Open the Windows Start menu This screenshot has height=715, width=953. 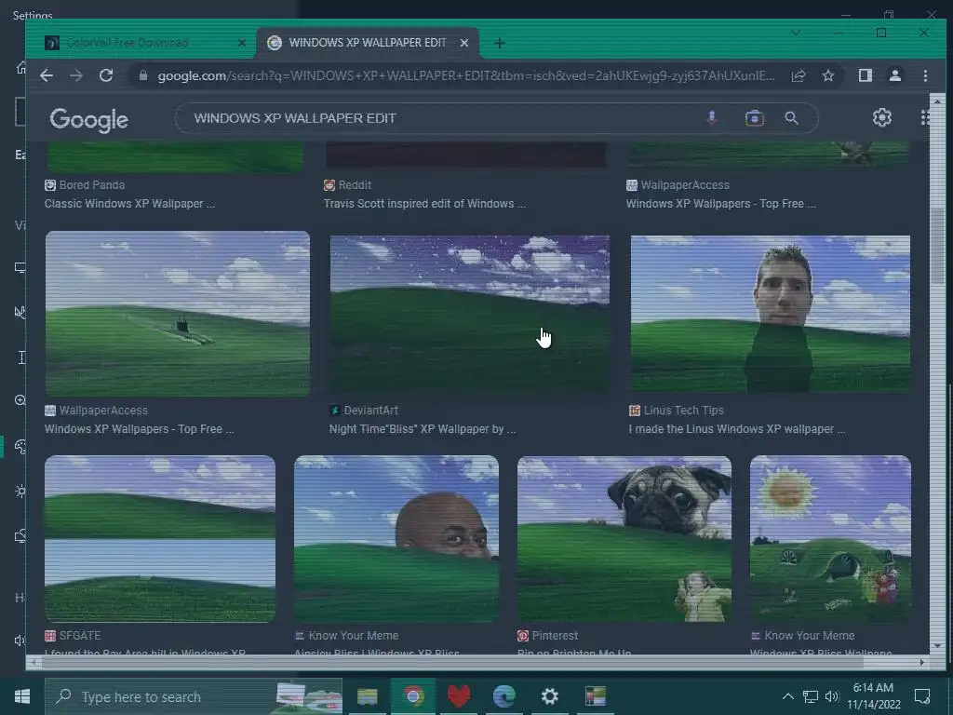(x=22, y=696)
